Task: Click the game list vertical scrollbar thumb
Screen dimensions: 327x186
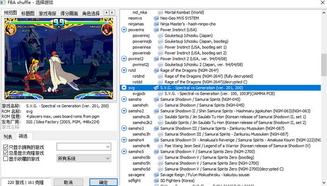Action: pyautogui.click(x=324, y=65)
